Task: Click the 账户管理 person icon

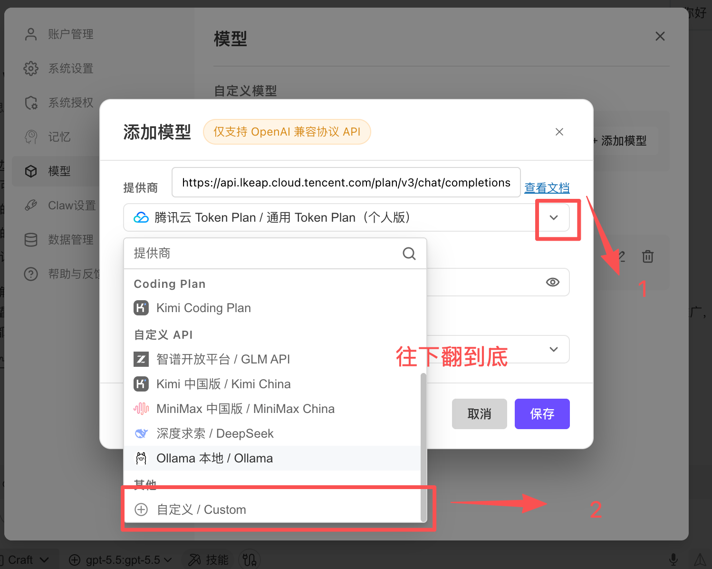Action: point(31,34)
